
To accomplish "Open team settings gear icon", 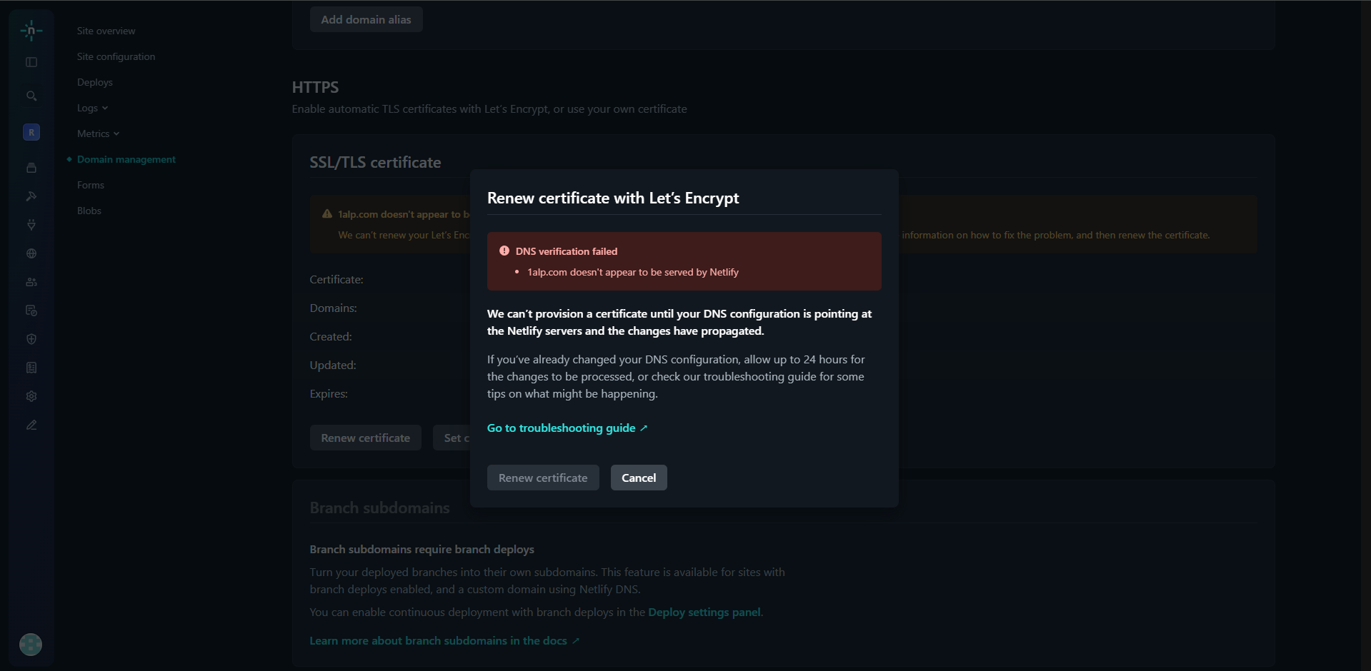I will pyautogui.click(x=31, y=396).
